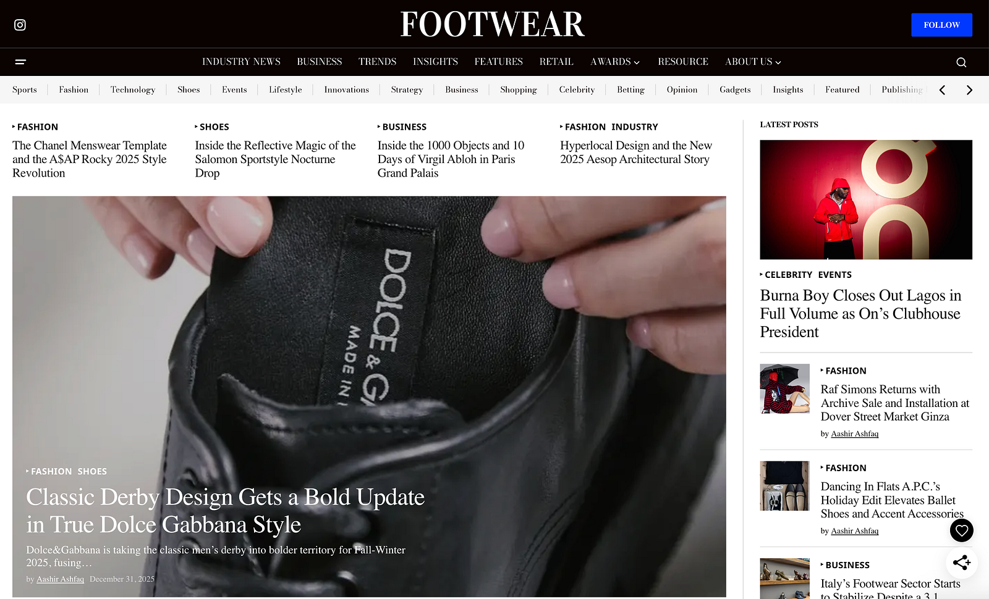Viewport: 989px width, 599px height.
Task: Open Aashir Ashfaq under Raf Simons article
Action: tap(855, 434)
